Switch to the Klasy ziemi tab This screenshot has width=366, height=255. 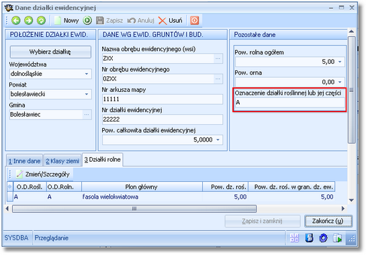pos(62,161)
